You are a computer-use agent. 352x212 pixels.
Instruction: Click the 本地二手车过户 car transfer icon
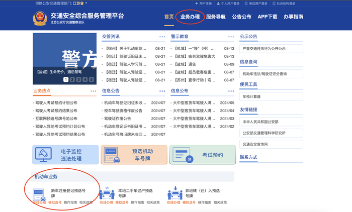tap(107, 193)
